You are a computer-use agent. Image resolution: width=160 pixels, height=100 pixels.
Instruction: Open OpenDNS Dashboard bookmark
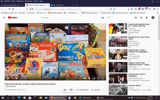click(x=55, y=13)
